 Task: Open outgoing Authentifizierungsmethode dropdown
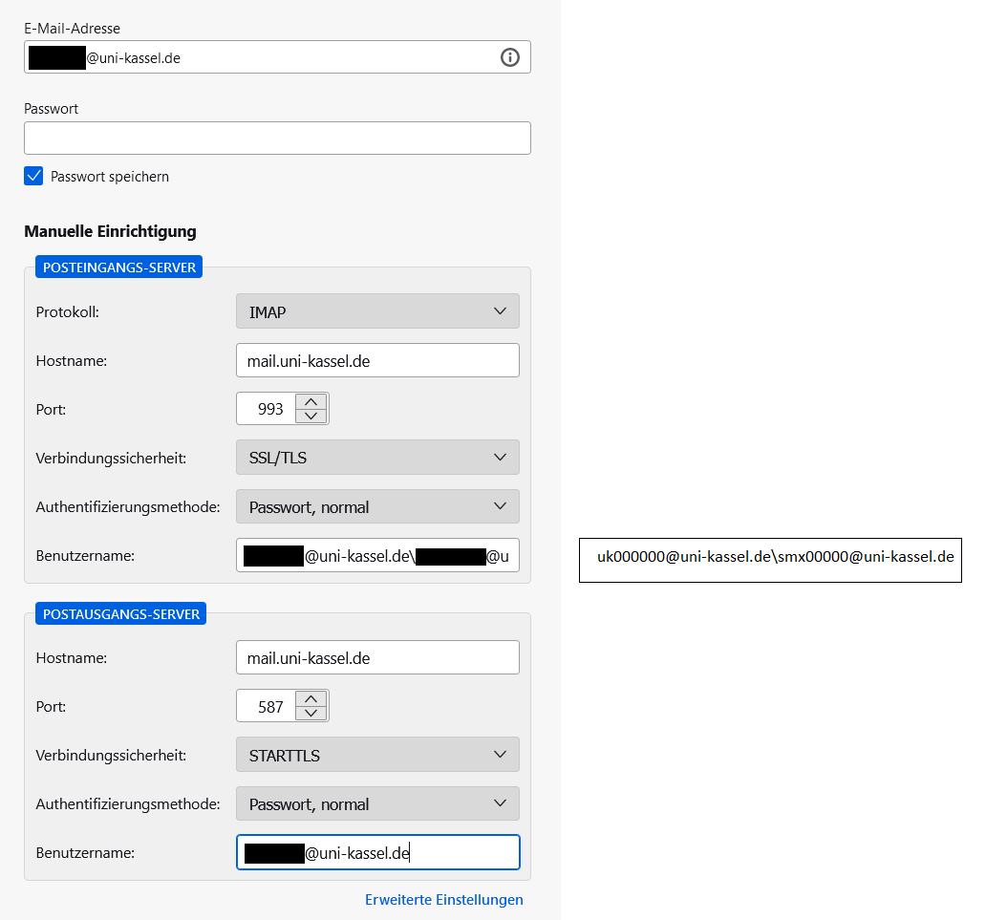pyautogui.click(x=377, y=804)
